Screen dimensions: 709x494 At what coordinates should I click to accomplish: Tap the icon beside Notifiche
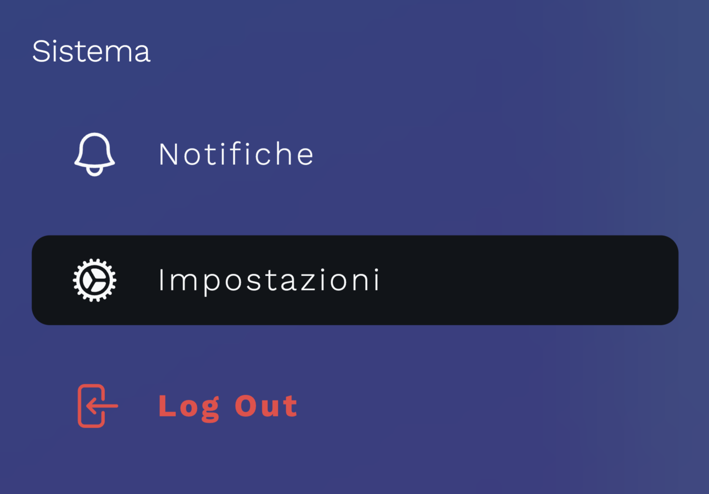[95, 154]
